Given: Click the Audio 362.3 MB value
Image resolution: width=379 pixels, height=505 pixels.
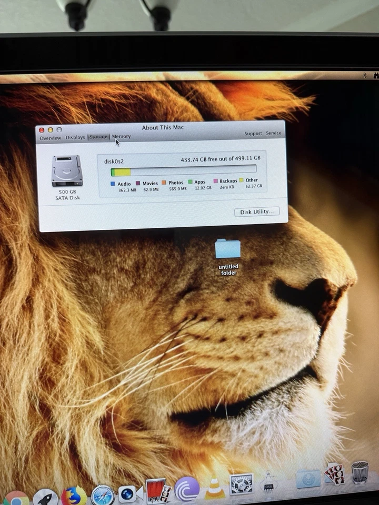Looking at the screenshot, I should [127, 190].
